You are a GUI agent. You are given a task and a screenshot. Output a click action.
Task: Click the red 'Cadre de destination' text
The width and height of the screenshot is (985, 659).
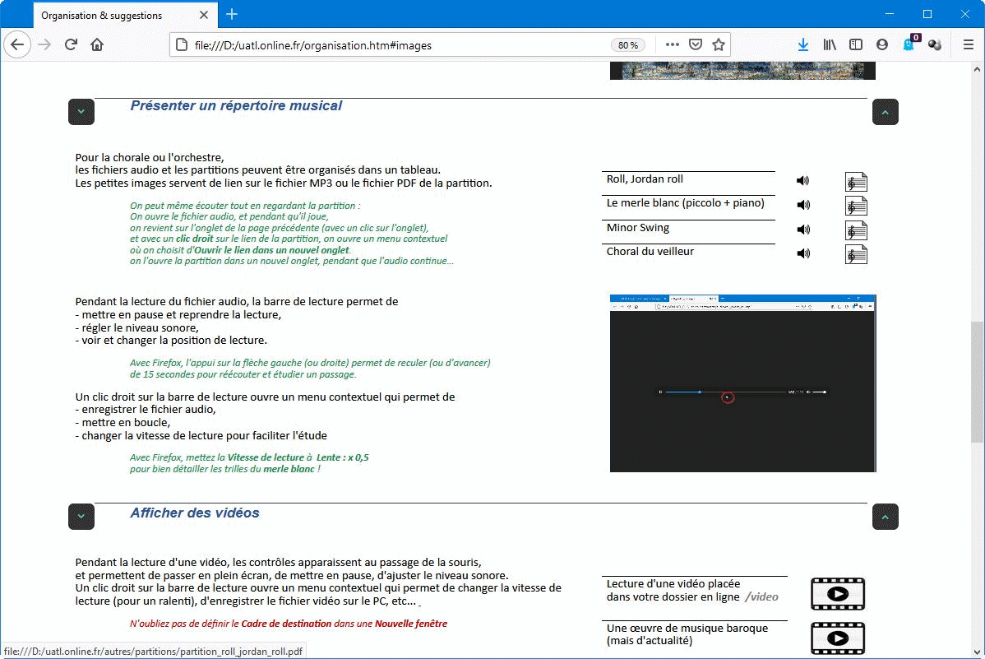(286, 624)
